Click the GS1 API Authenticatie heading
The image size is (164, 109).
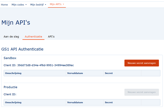(x=22, y=49)
